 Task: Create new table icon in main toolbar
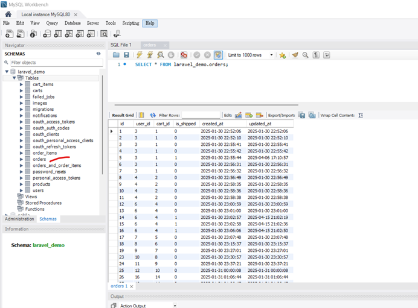click(58, 34)
